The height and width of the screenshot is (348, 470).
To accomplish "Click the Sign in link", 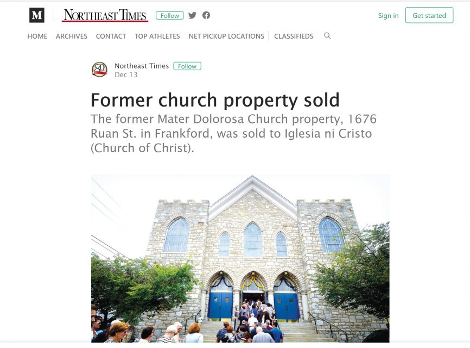I will point(388,16).
